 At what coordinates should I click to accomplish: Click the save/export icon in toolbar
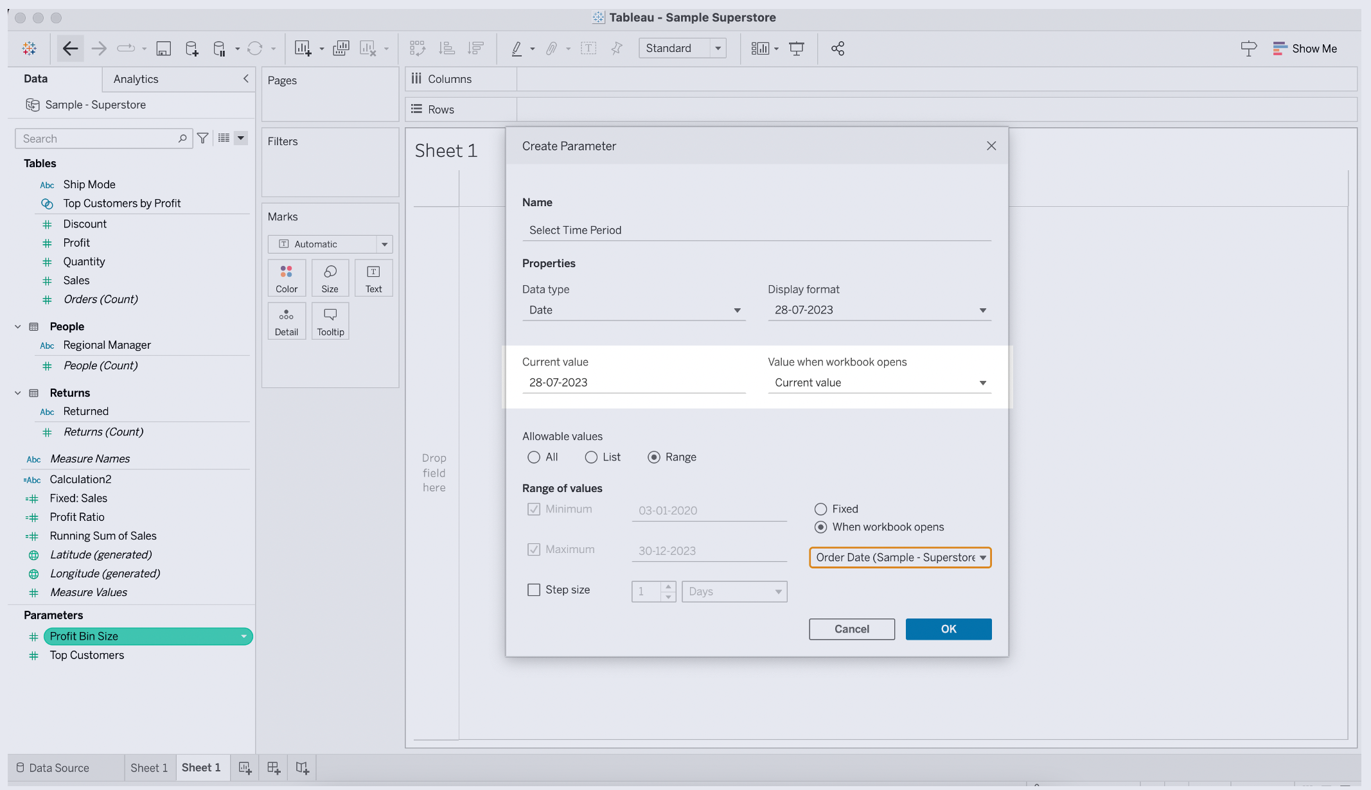tap(163, 48)
